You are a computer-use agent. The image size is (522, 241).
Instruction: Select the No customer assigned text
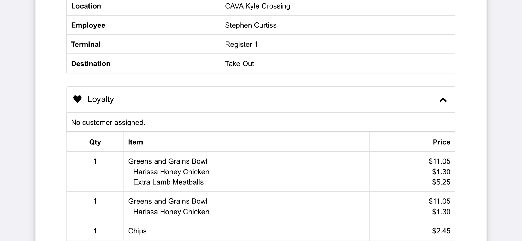click(108, 122)
